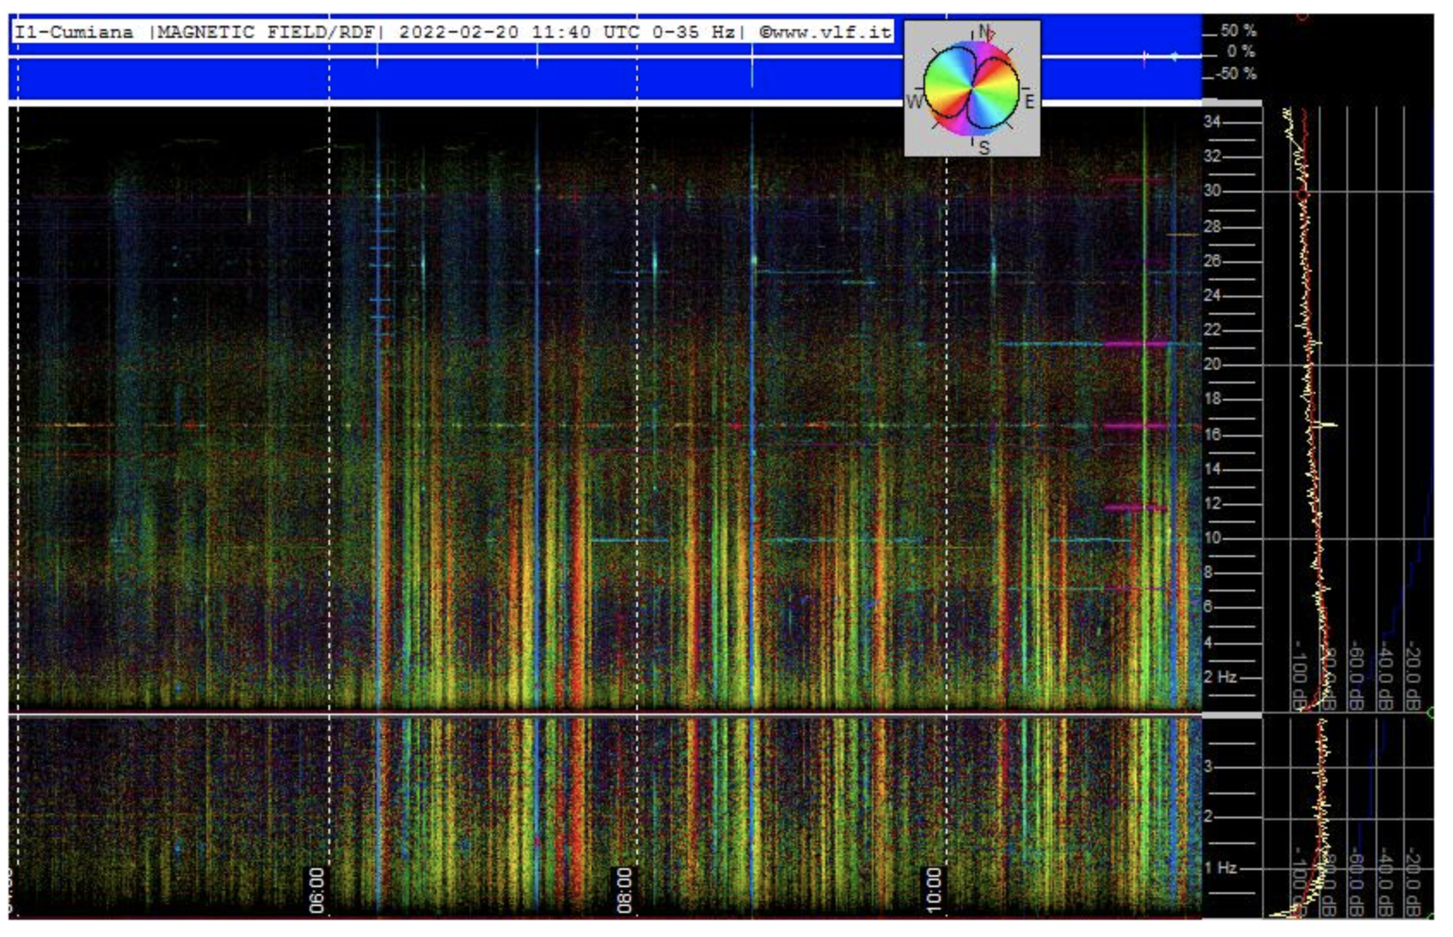This screenshot has height=937, width=1453.
Task: Click the -20.0 dB label in upper spectrum
Action: [x=1413, y=677]
